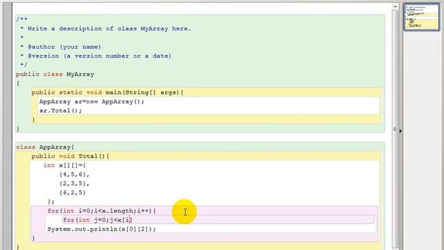Image resolution: width=444 pixels, height=250 pixels.
Task: Click the 'class AppArray{' declaration
Action: (45, 147)
